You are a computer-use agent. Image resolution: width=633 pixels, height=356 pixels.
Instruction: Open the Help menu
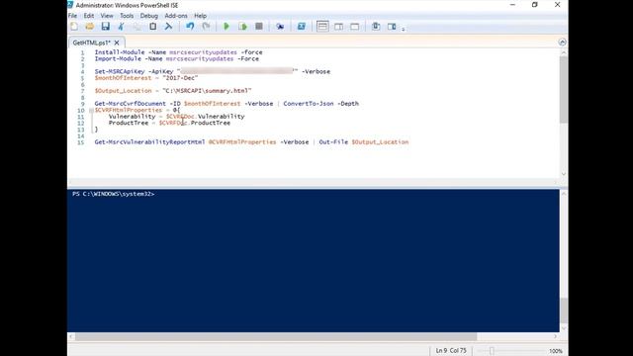coord(200,16)
